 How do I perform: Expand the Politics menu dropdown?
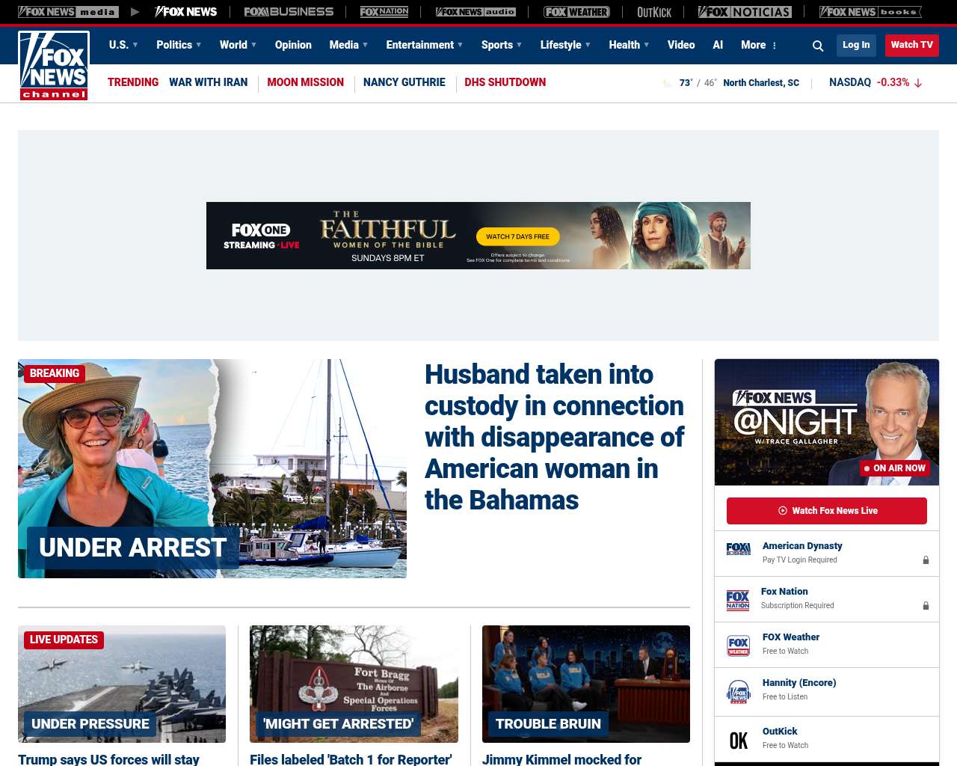[179, 45]
